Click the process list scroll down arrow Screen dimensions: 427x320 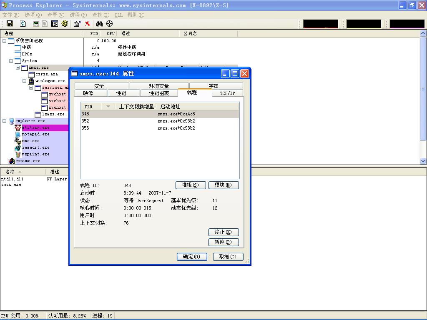pyautogui.click(x=423, y=161)
